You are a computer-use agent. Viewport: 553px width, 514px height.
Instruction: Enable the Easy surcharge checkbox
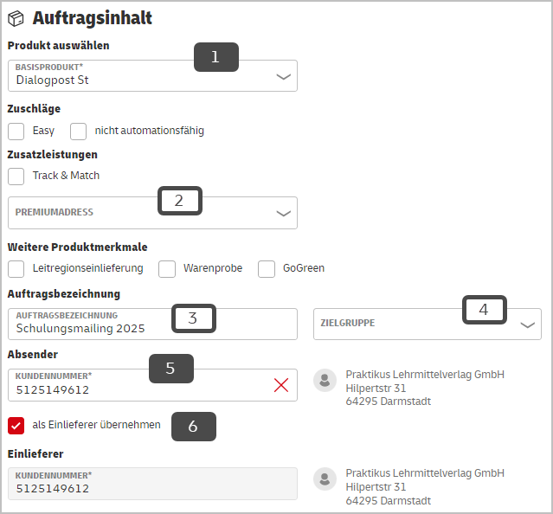click(x=16, y=132)
